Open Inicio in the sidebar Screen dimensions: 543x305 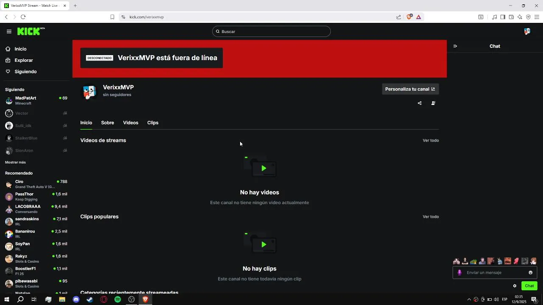pyautogui.click(x=20, y=49)
